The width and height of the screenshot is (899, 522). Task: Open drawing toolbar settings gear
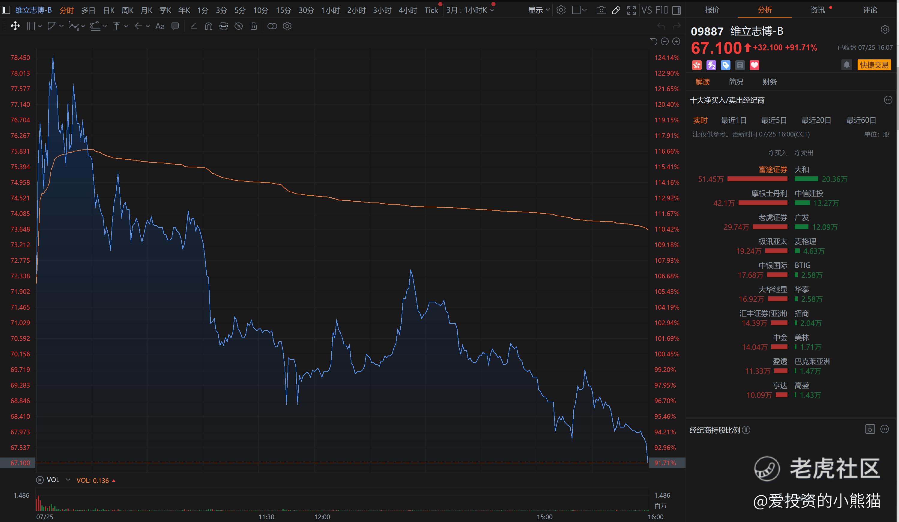click(x=287, y=26)
